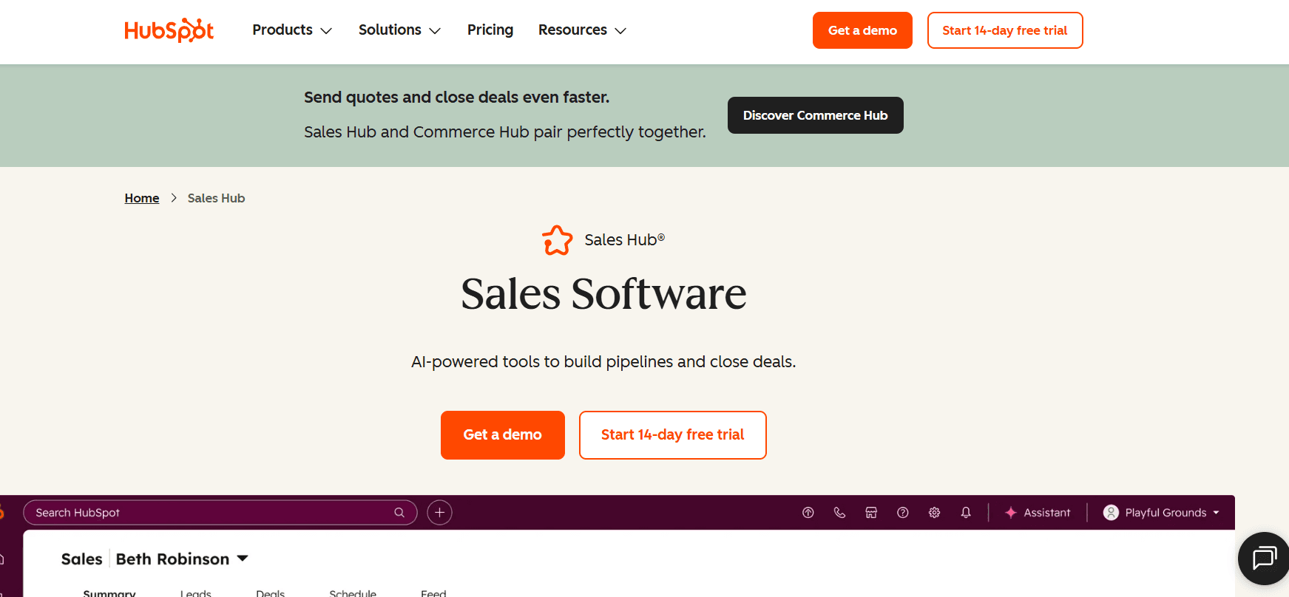The width and height of the screenshot is (1289, 597).
Task: Click the Sales Software heading
Action: point(603,294)
